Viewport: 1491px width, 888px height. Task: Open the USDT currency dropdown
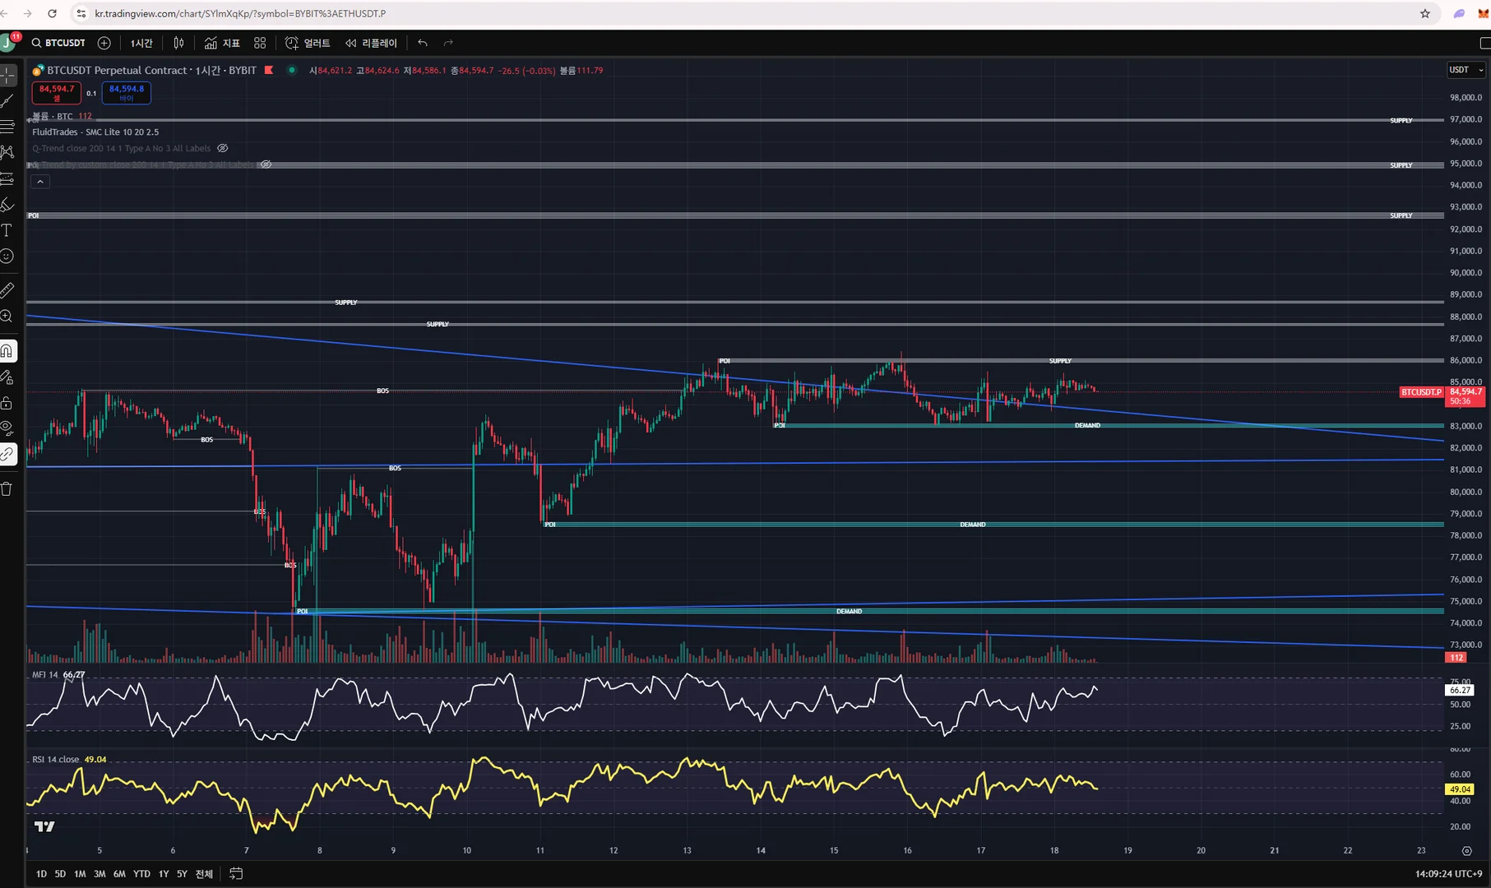click(x=1466, y=70)
